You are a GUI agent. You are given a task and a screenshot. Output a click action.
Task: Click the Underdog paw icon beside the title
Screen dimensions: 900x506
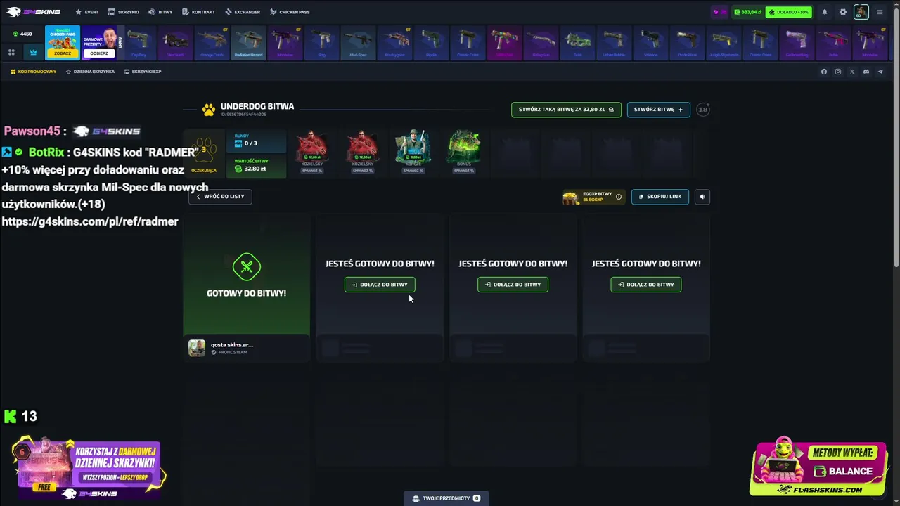tap(209, 110)
